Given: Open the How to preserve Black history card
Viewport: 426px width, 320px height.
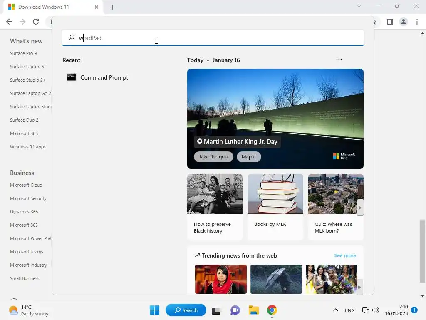Looking at the screenshot, I should pos(215,207).
